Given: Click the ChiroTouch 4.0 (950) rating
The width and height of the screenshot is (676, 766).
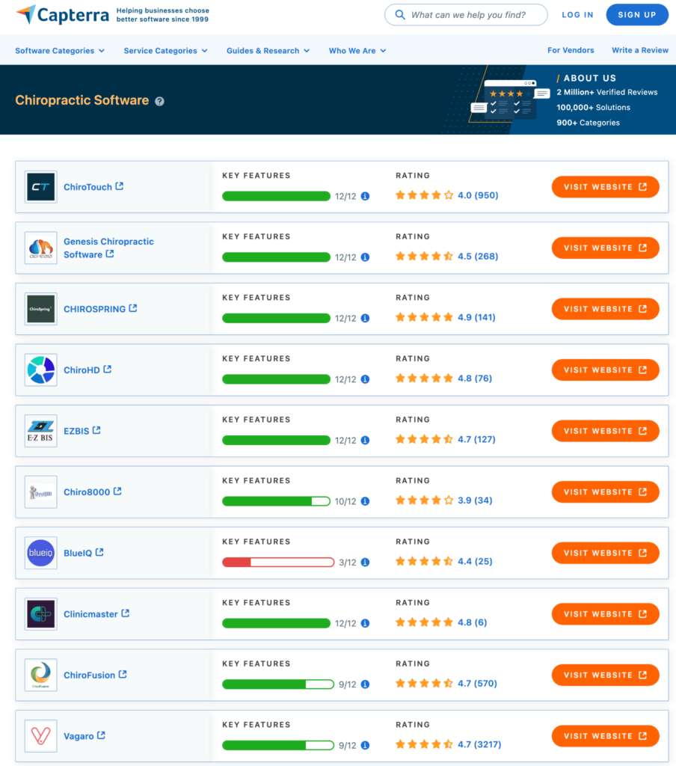Looking at the screenshot, I should coord(447,195).
